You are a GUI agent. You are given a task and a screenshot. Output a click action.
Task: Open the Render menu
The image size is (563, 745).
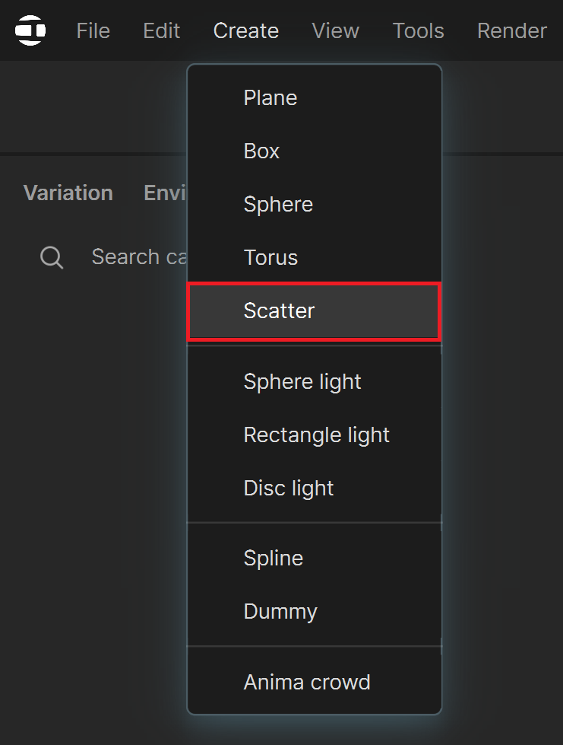(512, 31)
